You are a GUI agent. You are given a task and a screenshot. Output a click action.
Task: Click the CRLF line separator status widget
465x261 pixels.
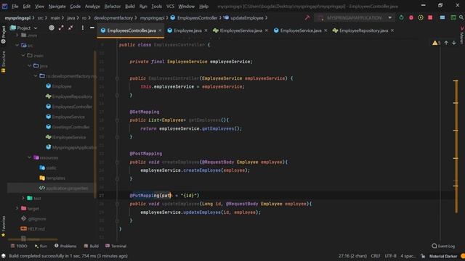(376, 256)
